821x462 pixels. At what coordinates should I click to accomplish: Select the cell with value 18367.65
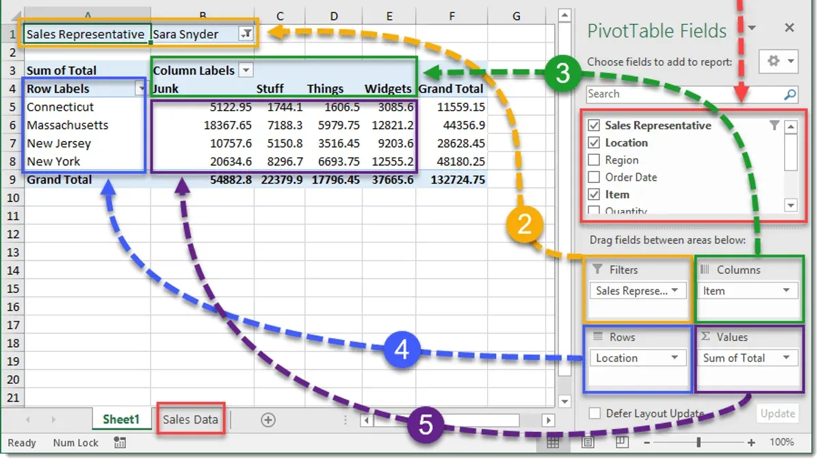point(203,125)
